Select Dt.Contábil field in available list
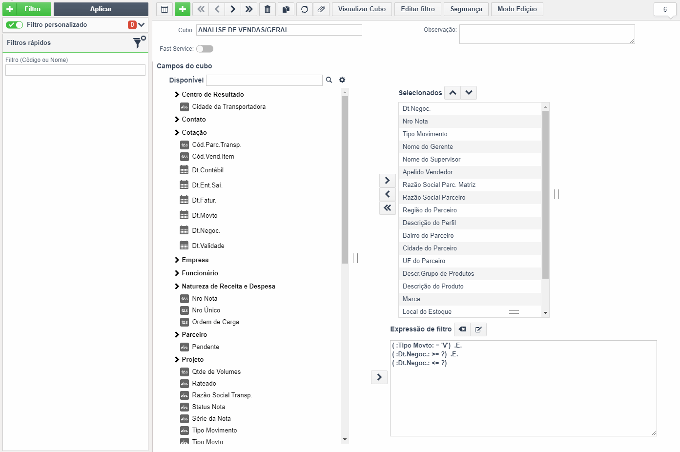The image size is (680, 452). point(208,170)
